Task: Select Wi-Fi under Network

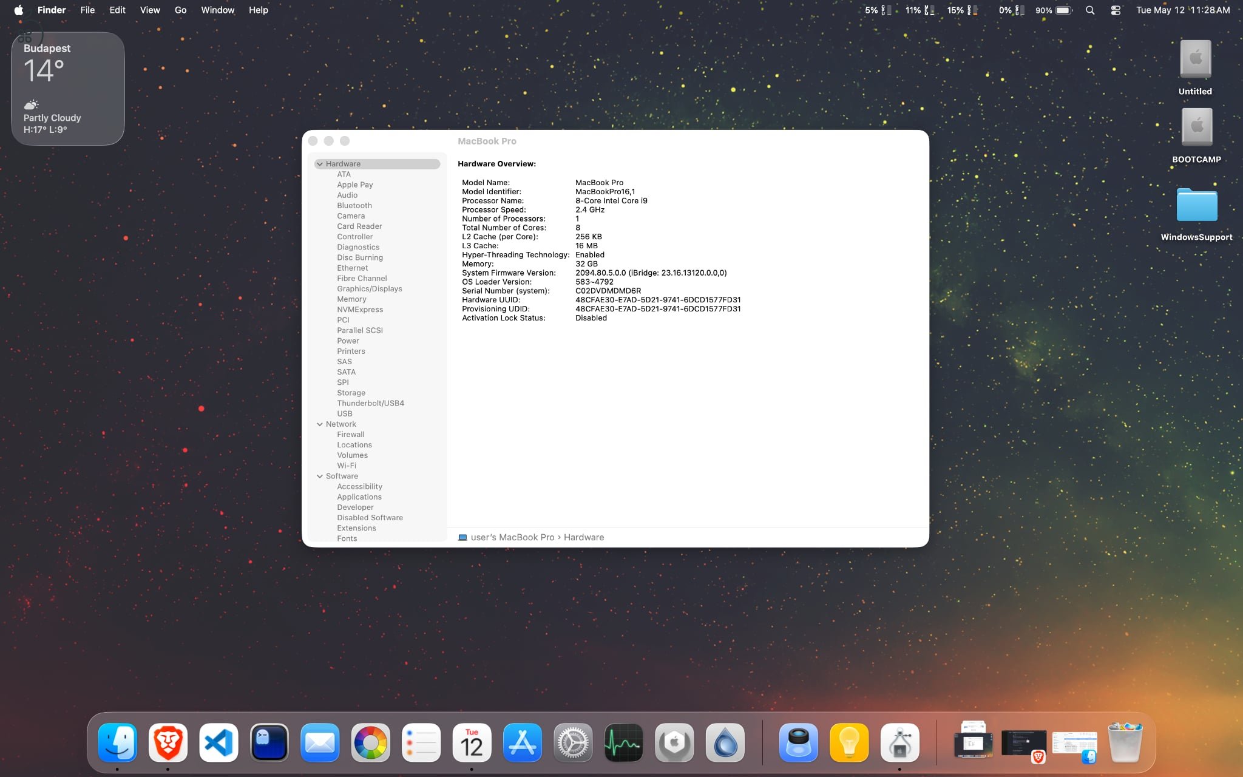Action: coord(347,466)
